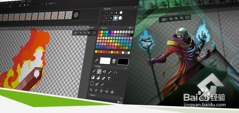The image size is (239, 113).
Task: Open grid options dropdown arrow in wizard canvas
Action: pyautogui.click(x=166, y=19)
